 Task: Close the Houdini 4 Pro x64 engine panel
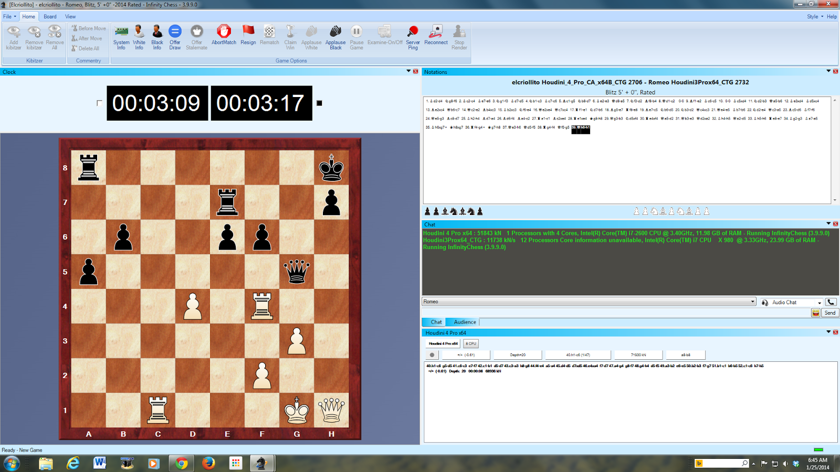(835, 332)
